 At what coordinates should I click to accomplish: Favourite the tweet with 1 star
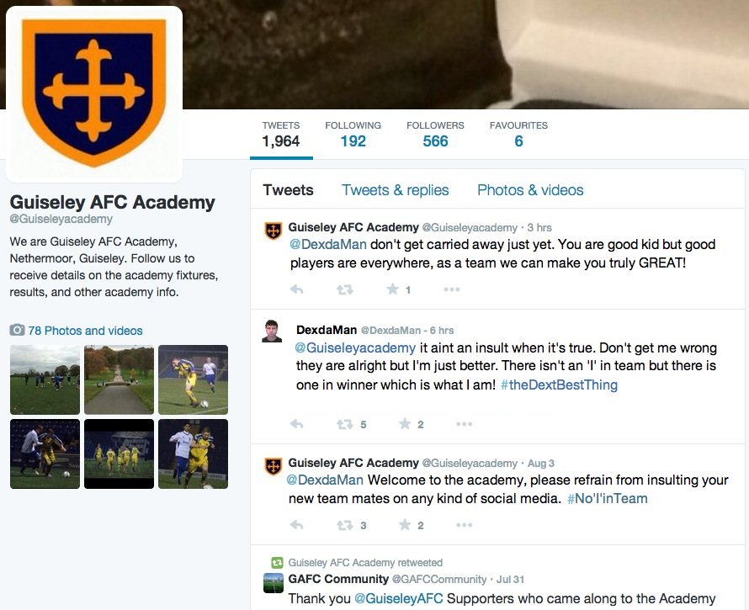click(393, 289)
